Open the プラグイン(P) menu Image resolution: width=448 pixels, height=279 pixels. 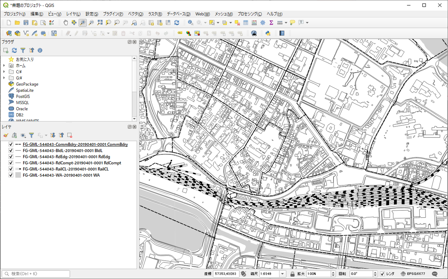coord(113,14)
